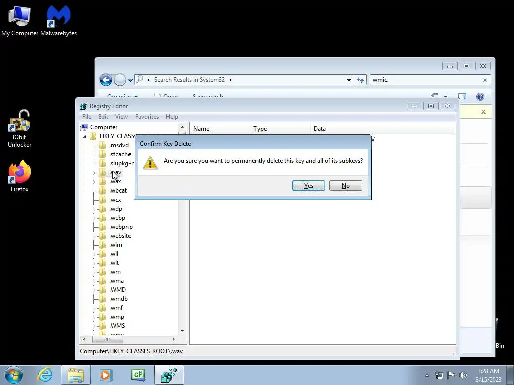Select the .wma key label
Image resolution: width=514 pixels, height=385 pixels.
point(116,281)
